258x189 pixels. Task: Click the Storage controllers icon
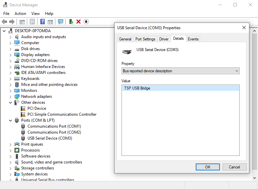[x=17, y=168]
